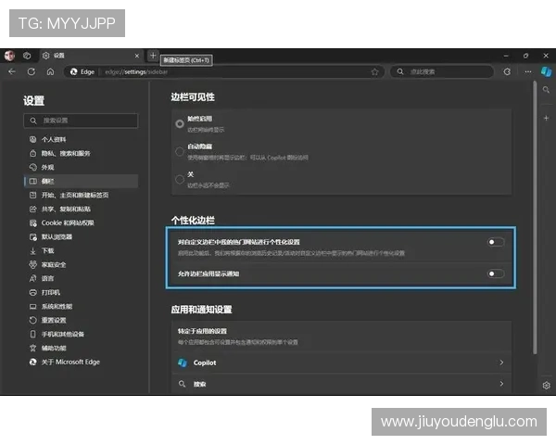
Task: Open 个人资料 in the settings menu
Action: pos(54,139)
